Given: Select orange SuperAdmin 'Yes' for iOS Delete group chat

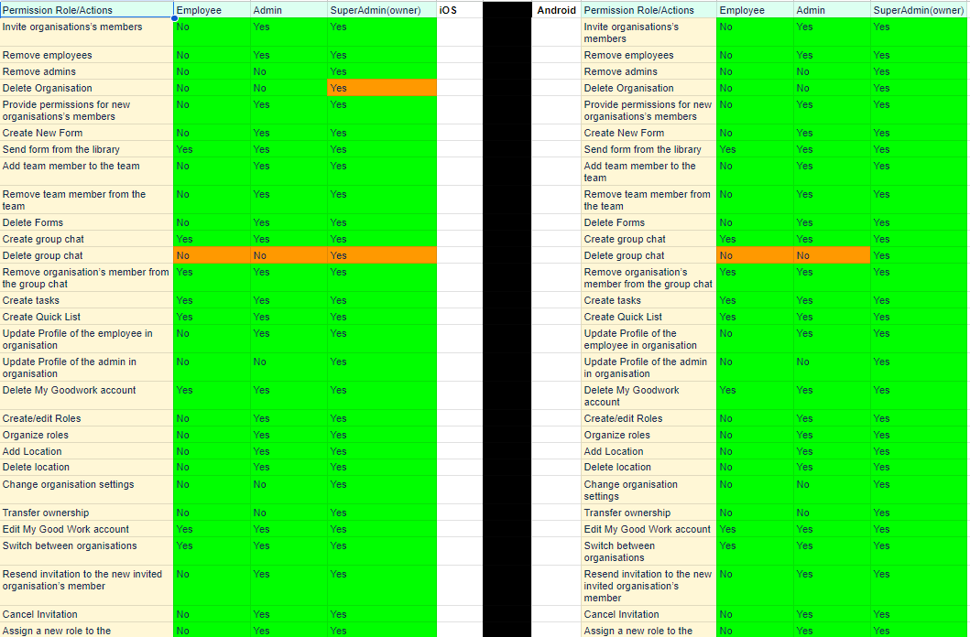Looking at the screenshot, I should pyautogui.click(x=382, y=255).
